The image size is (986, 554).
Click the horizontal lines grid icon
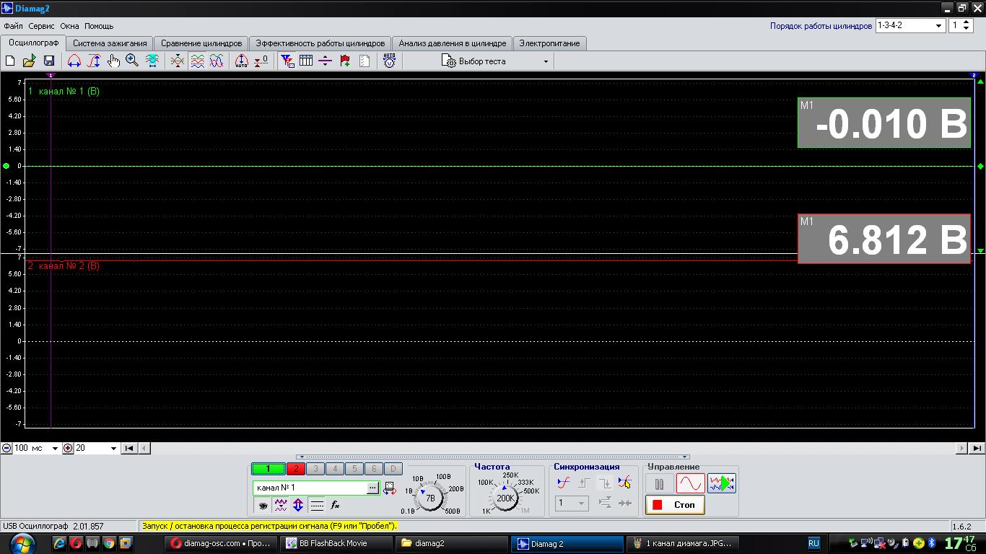click(316, 506)
